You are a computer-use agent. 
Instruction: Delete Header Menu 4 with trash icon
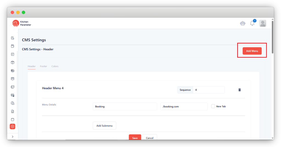click(x=240, y=90)
